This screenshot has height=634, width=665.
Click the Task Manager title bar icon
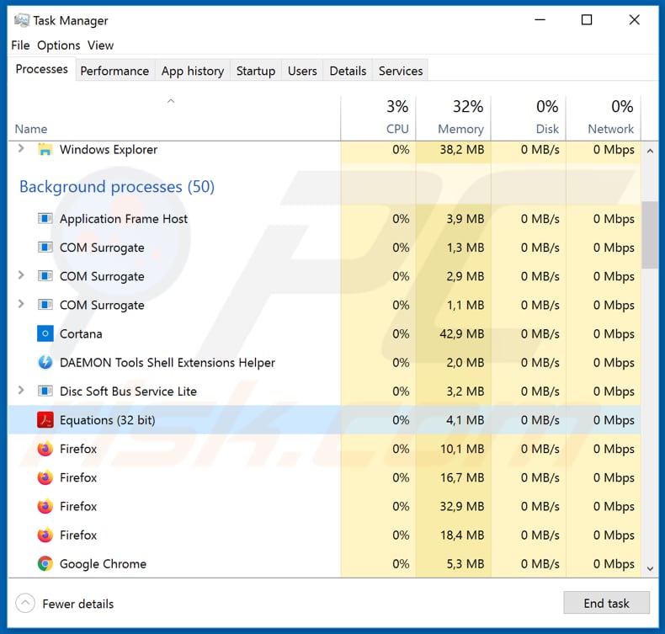coord(22,20)
